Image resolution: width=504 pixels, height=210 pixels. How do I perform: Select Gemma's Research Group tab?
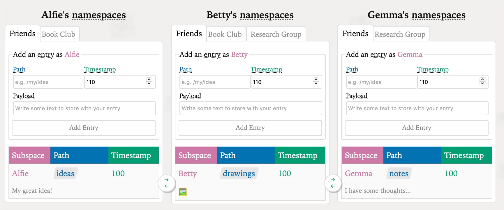[400, 34]
